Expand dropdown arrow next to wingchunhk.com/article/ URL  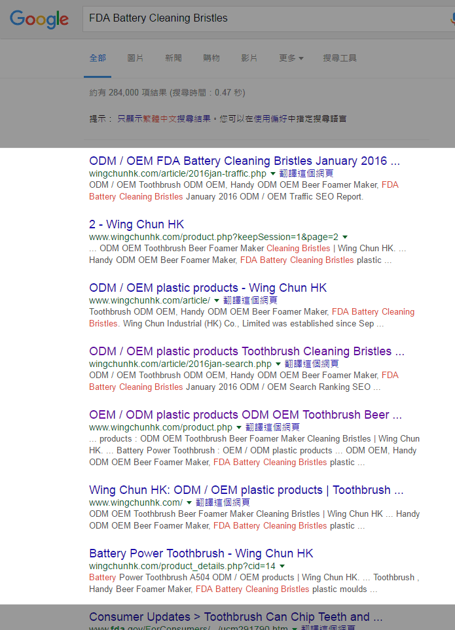click(x=217, y=300)
